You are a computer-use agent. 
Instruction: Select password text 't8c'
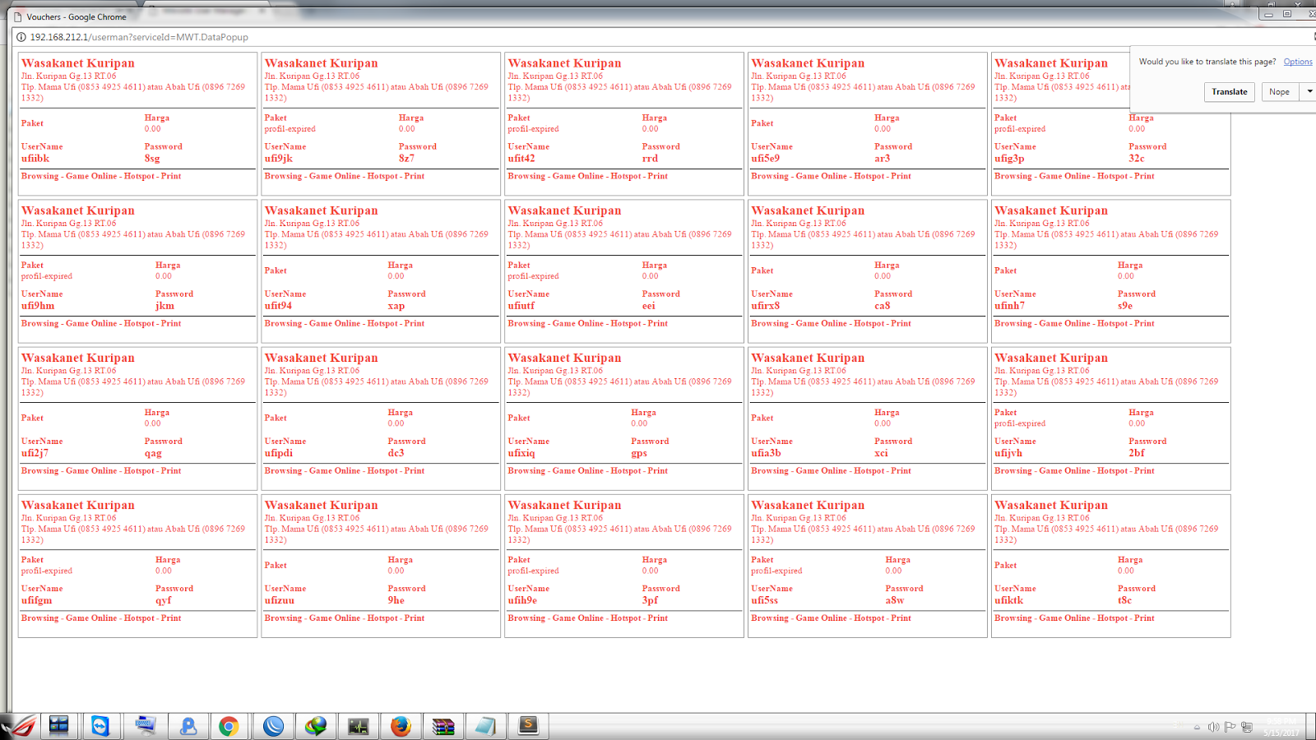[x=1125, y=600]
